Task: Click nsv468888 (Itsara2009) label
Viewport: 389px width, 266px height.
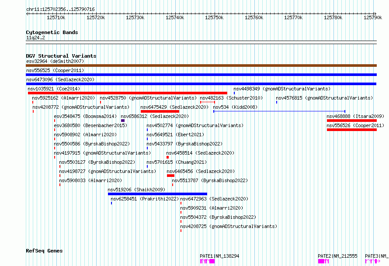Action: click(x=355, y=116)
